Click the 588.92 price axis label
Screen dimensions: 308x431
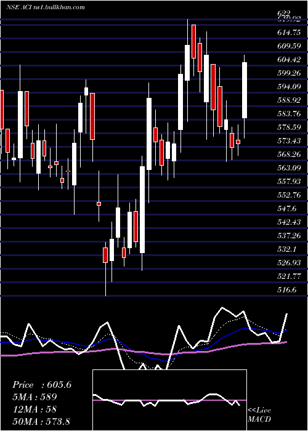[289, 100]
